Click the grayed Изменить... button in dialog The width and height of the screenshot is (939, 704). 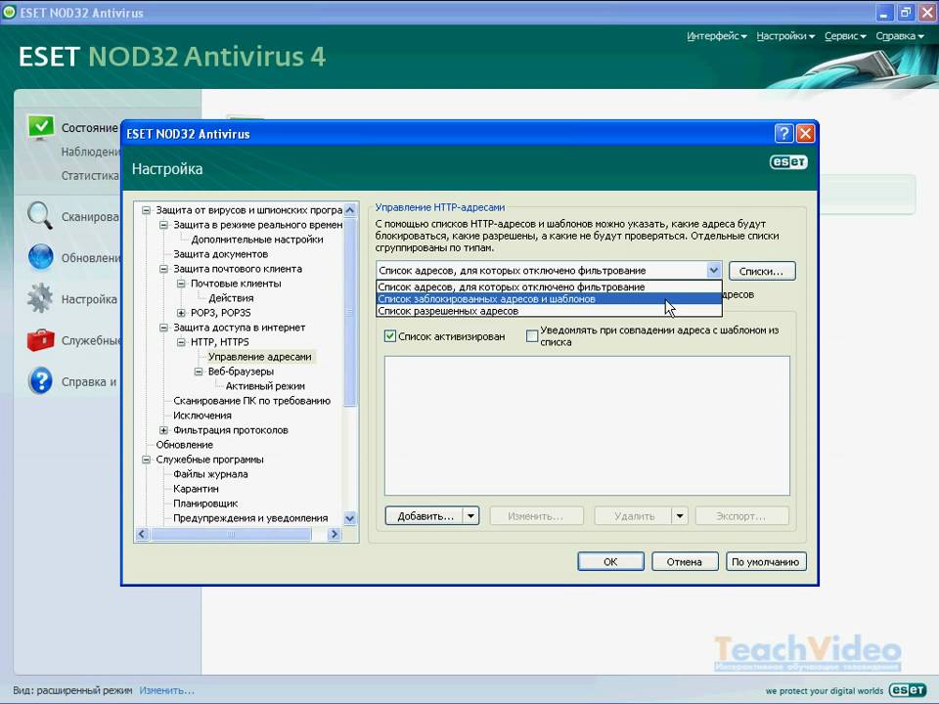pos(536,515)
